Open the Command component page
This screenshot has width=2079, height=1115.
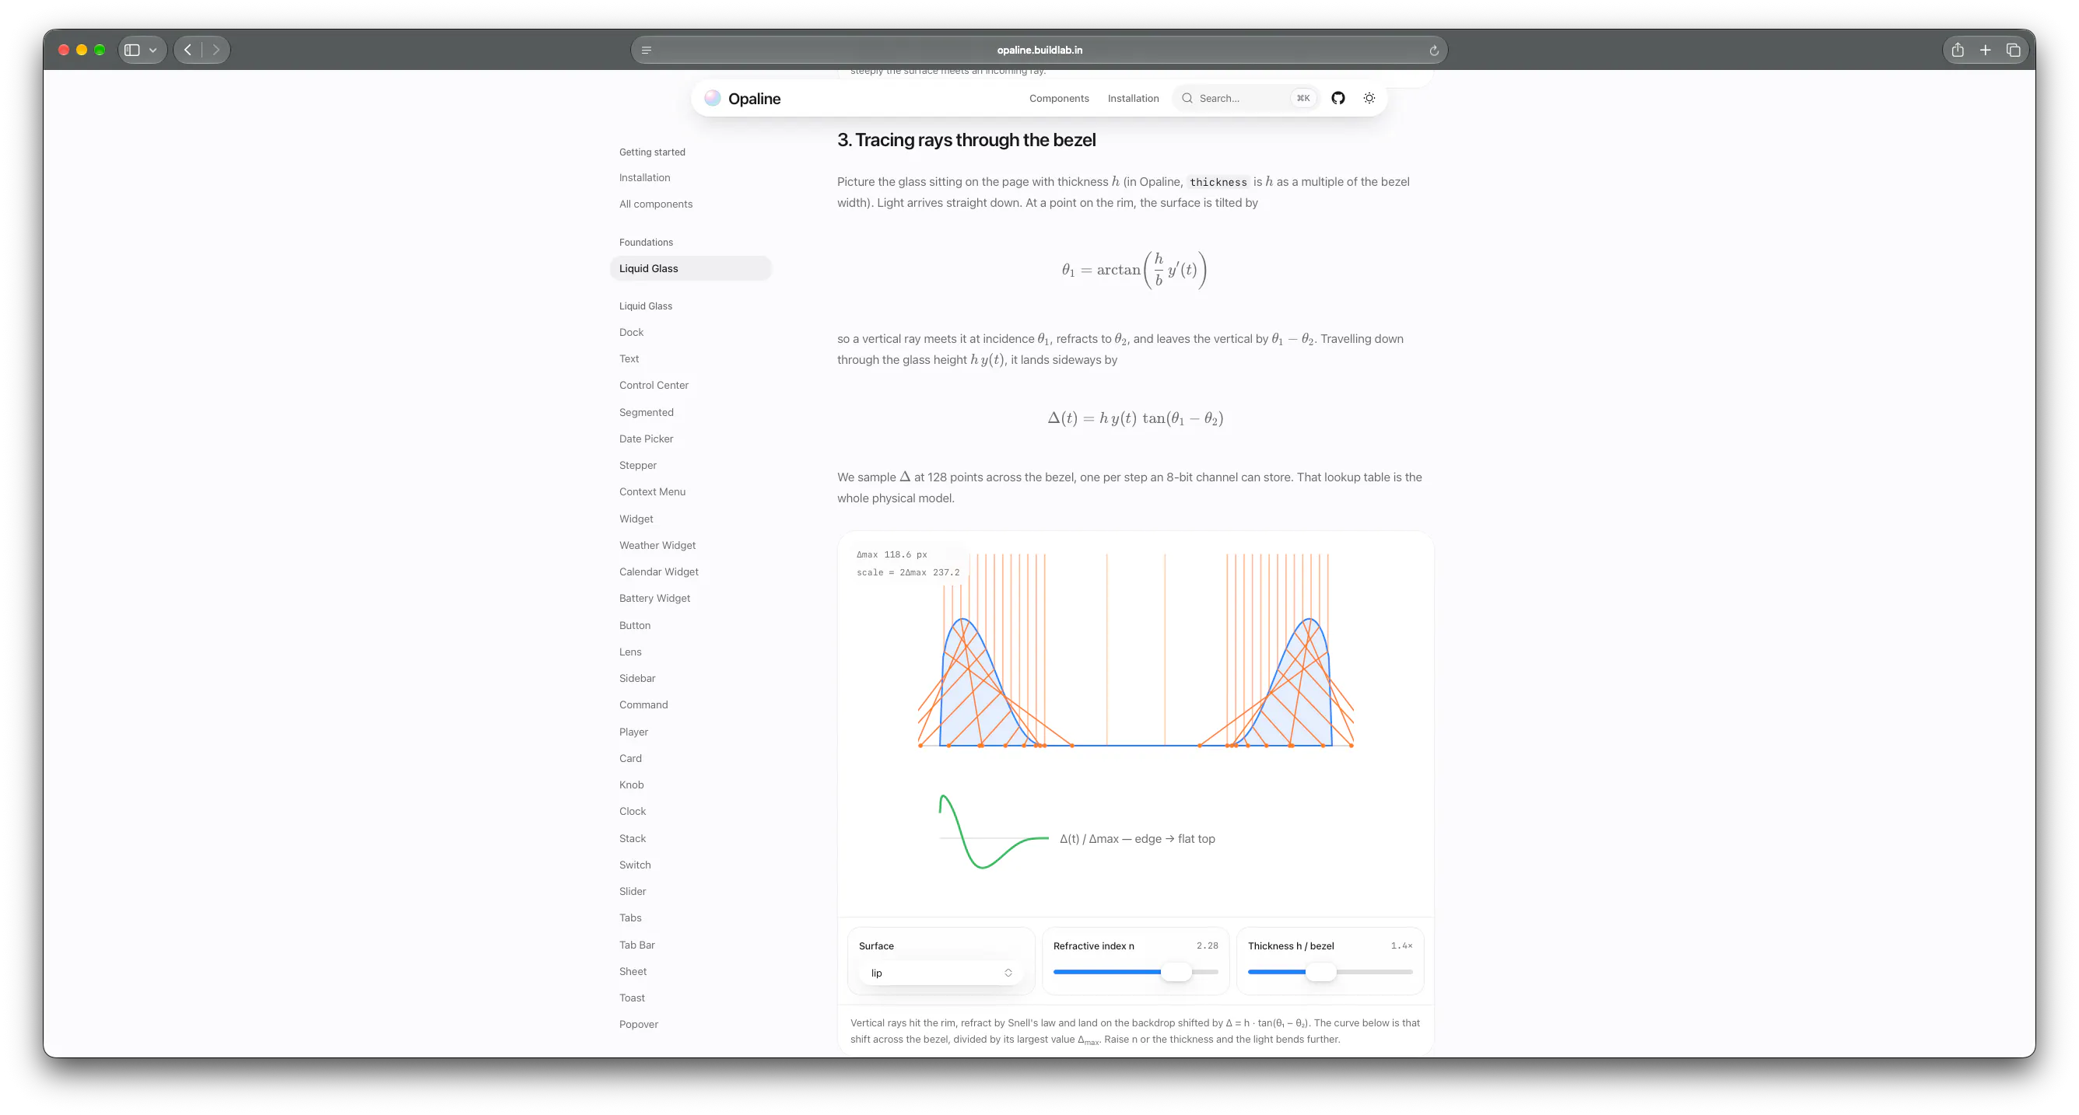coord(643,705)
